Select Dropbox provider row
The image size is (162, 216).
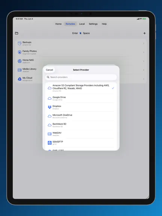point(81,107)
